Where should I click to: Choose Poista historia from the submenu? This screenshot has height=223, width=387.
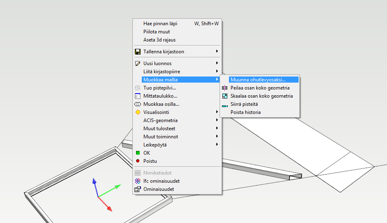point(245,112)
